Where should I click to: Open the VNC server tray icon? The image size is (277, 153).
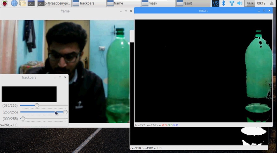[215, 3]
